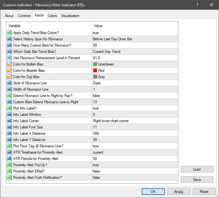Screen dimensions: 219x198
Task: Click the Anuluj cancel button
Action: coord(179,191)
